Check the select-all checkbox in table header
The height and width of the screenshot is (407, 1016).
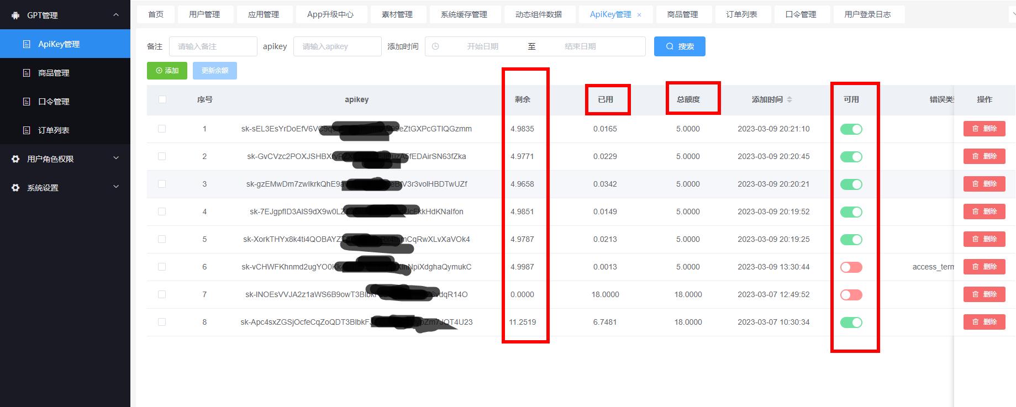point(162,99)
